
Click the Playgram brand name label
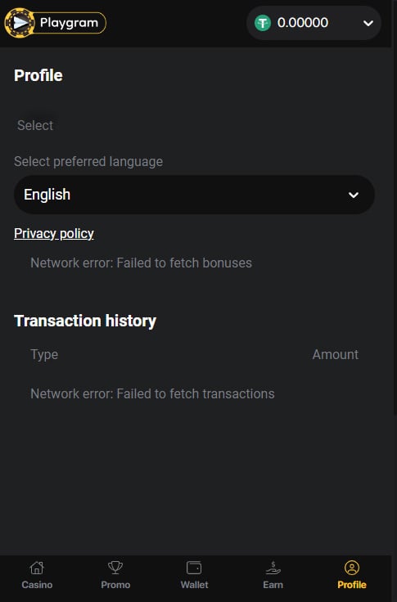[70, 23]
